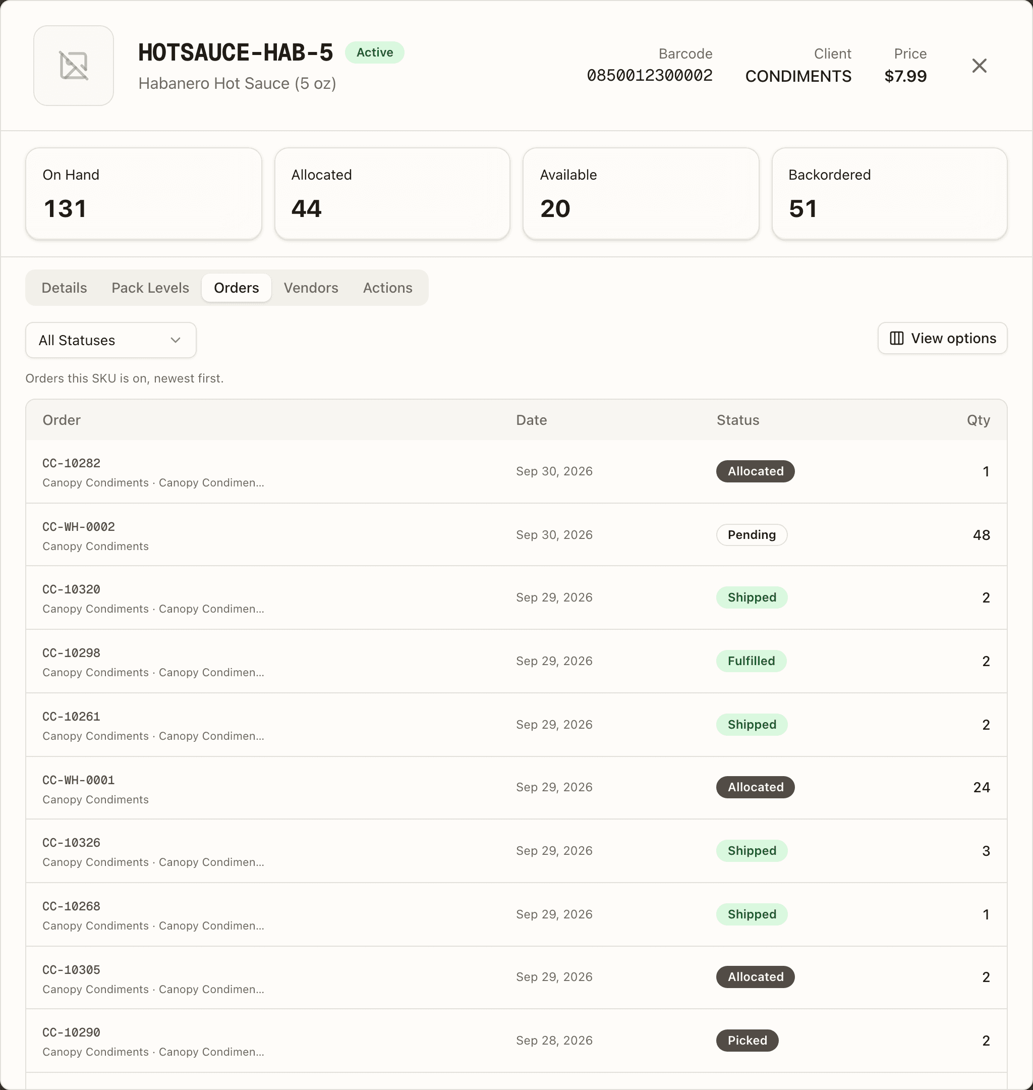Viewport: 1033px width, 1090px height.
Task: Click the On Hand 131 card
Action: point(144,193)
